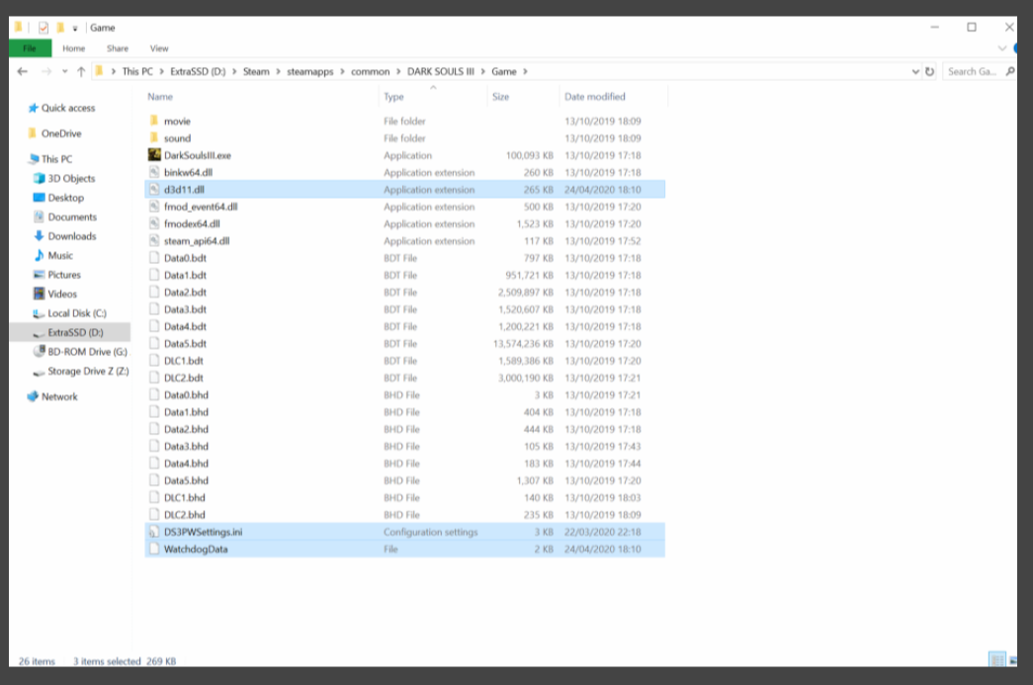Viewport: 1033px width, 685px height.
Task: Go up one folder level arrow
Action: [81, 71]
